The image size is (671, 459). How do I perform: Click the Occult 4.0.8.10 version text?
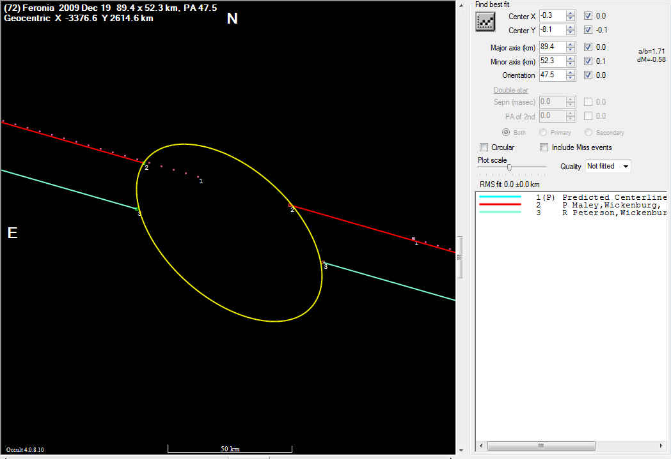click(x=25, y=449)
